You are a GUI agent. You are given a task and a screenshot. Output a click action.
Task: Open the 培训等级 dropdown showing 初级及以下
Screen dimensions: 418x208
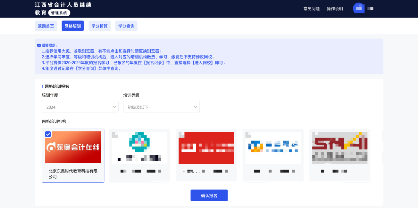point(161,107)
